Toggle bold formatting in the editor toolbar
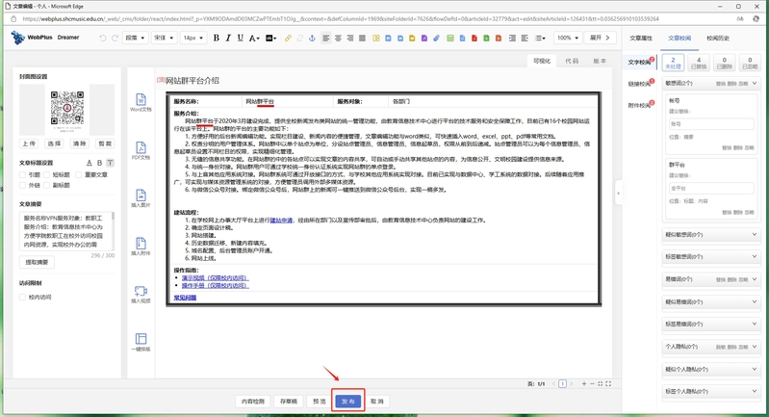This screenshot has height=417, width=769. coord(216,38)
